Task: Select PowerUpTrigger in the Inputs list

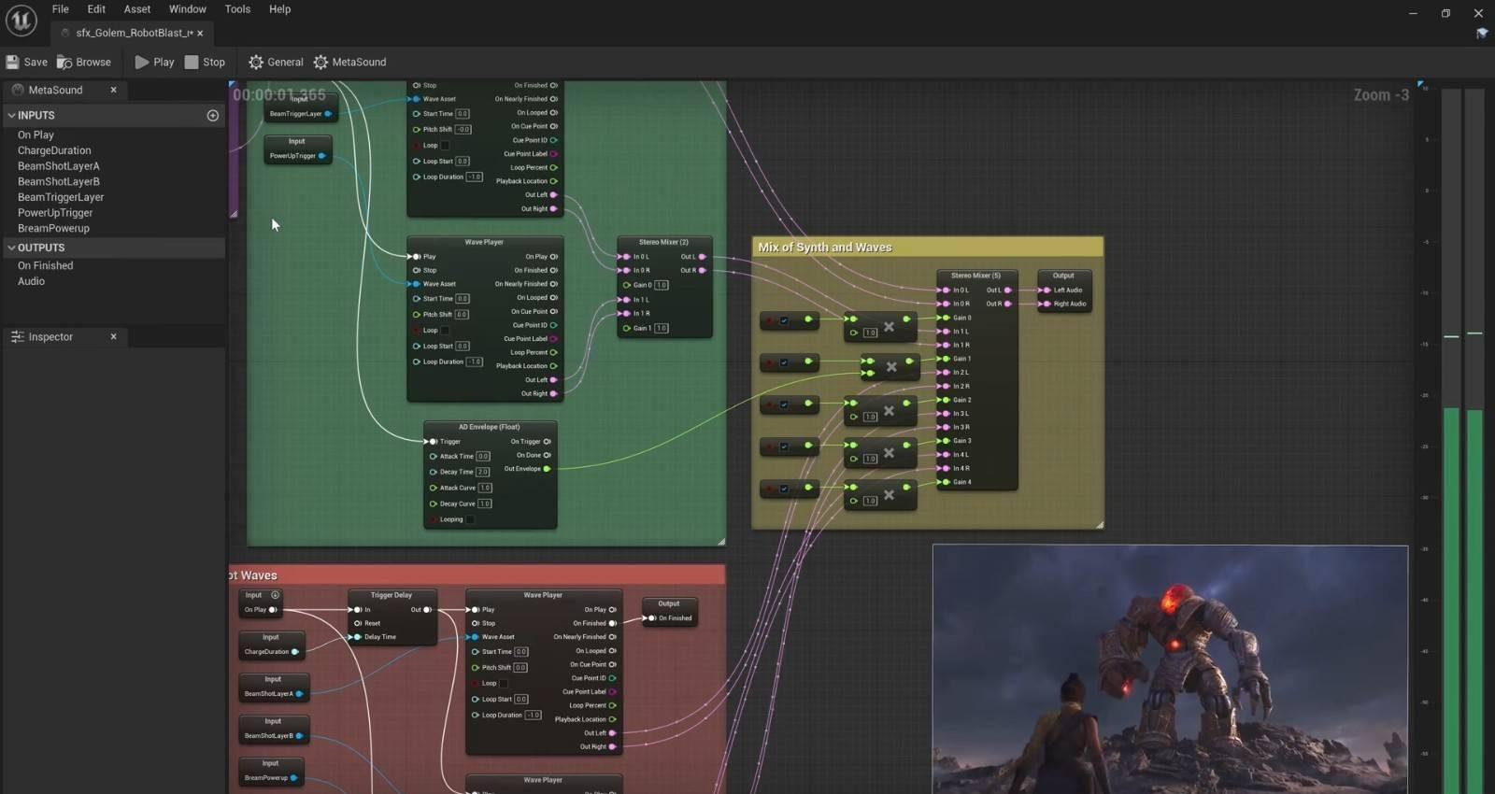Action: tap(55, 213)
